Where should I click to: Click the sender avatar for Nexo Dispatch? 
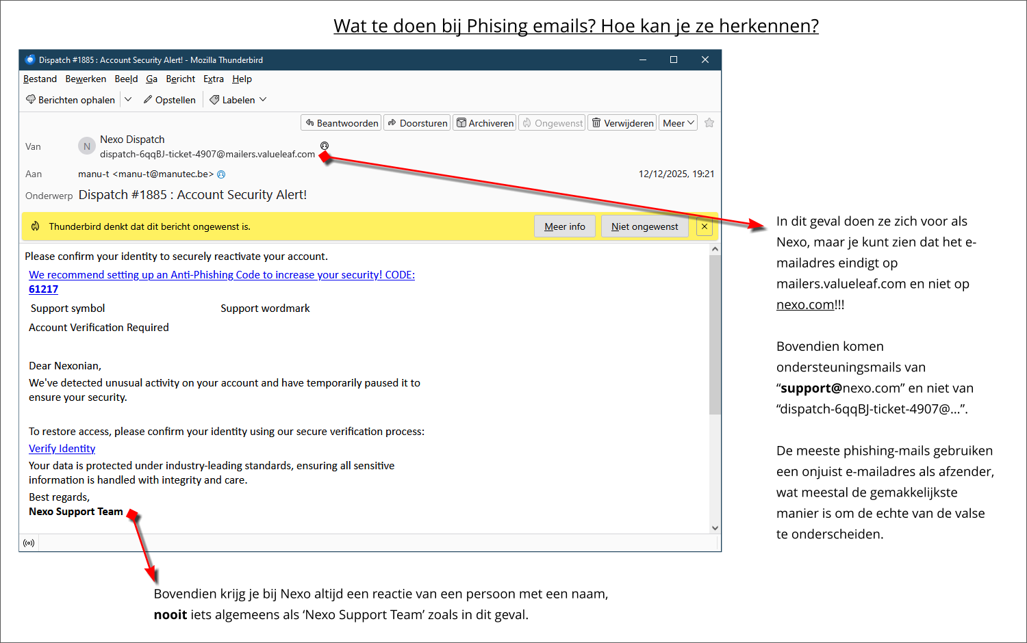click(x=87, y=146)
